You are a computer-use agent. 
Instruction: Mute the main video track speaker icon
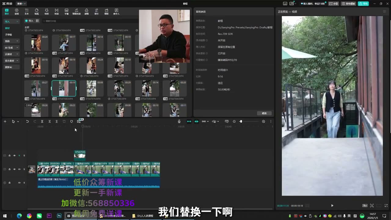(x=19, y=169)
